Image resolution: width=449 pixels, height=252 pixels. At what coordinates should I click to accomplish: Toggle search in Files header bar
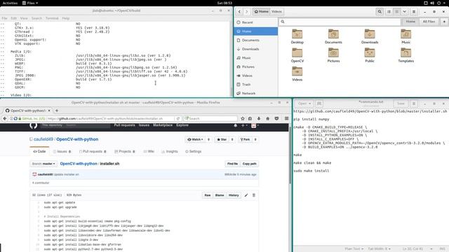[x=380, y=11]
